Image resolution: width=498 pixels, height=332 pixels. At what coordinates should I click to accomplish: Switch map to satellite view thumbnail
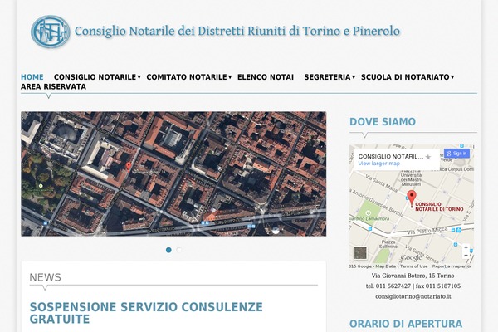[360, 253]
